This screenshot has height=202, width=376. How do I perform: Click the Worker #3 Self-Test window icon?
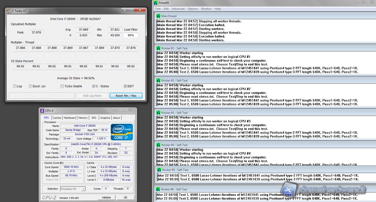point(158,113)
